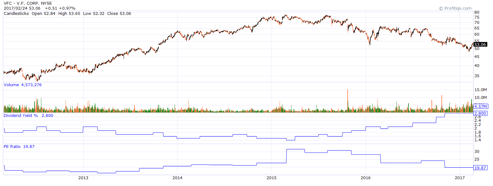Viewport: 493px width, 186px height.
Task: Click the Dividend Yield % 2.800 label
Action: tap(28, 116)
